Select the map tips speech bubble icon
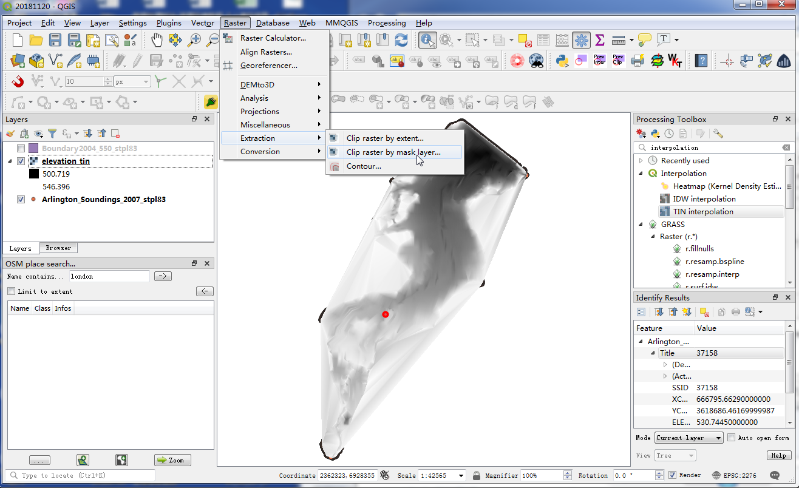The height and width of the screenshot is (488, 799). [x=645, y=40]
